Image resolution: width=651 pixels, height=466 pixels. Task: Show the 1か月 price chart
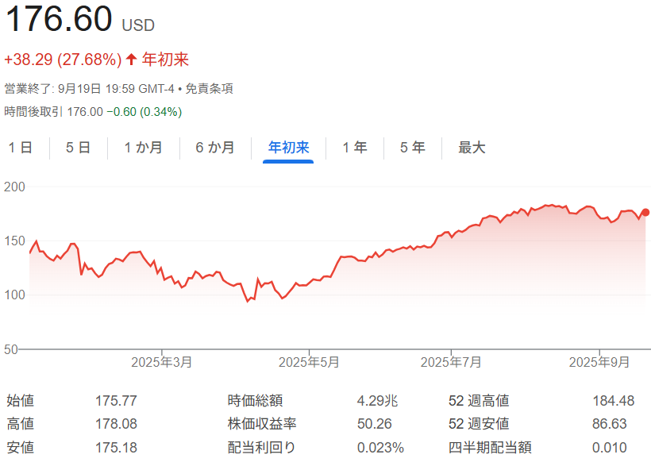click(x=144, y=148)
